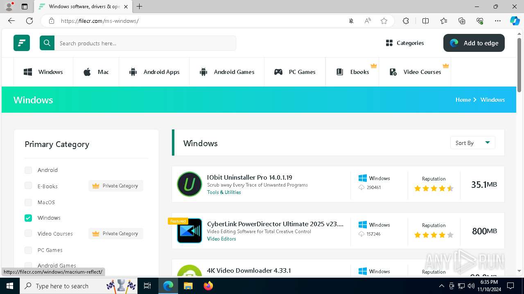Open the CyberLink PowerDirector app icon
This screenshot has height=294, width=524.
coord(190,231)
